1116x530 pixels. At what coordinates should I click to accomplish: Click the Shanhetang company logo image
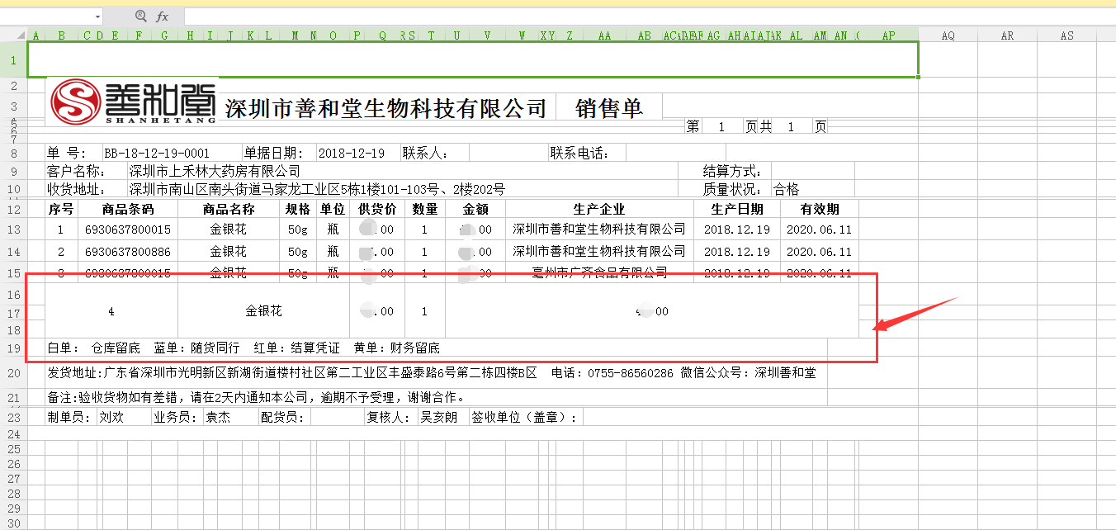point(134,102)
